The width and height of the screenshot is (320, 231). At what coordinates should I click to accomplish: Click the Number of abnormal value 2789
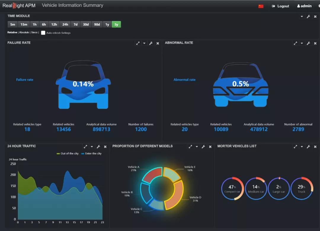(x=298, y=129)
